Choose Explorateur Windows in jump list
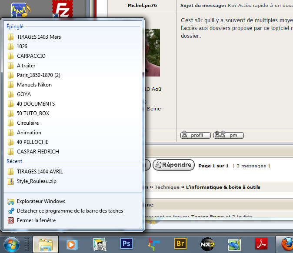Viewport: 293px width, 253px height. (x=41, y=201)
